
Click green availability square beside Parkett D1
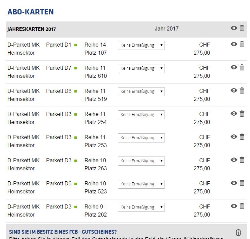coord(76,45)
